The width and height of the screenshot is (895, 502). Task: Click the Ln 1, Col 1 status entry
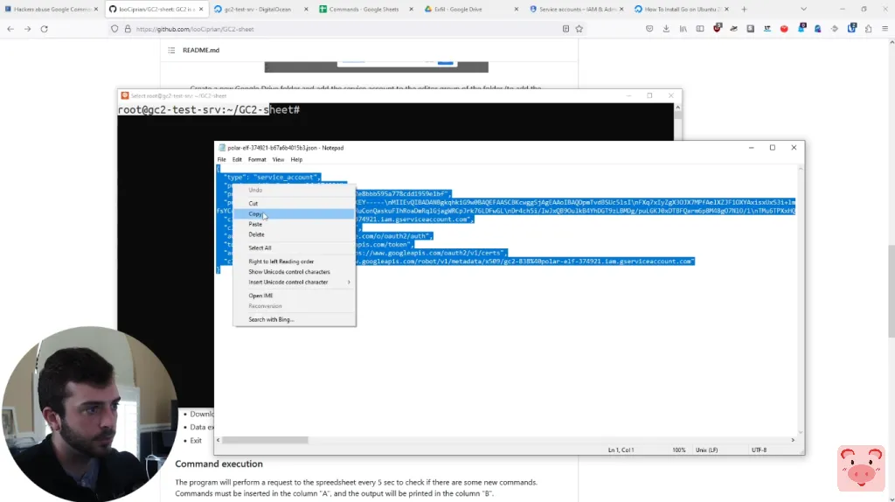pyautogui.click(x=621, y=450)
